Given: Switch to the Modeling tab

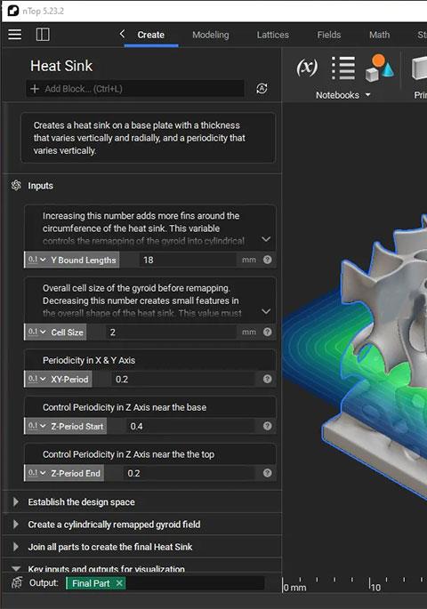Looking at the screenshot, I should tap(211, 35).
